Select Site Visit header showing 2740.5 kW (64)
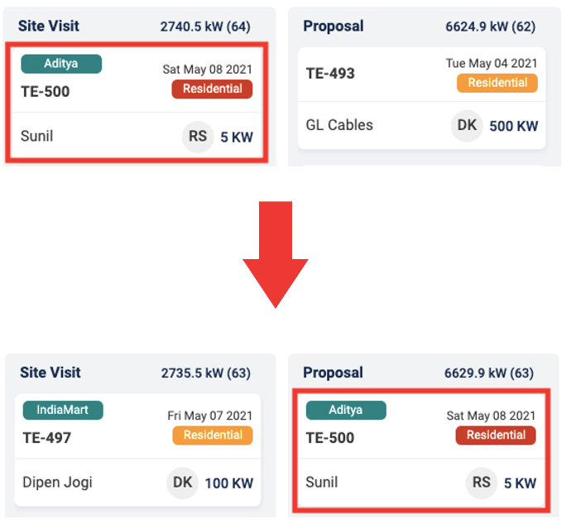 49,26
